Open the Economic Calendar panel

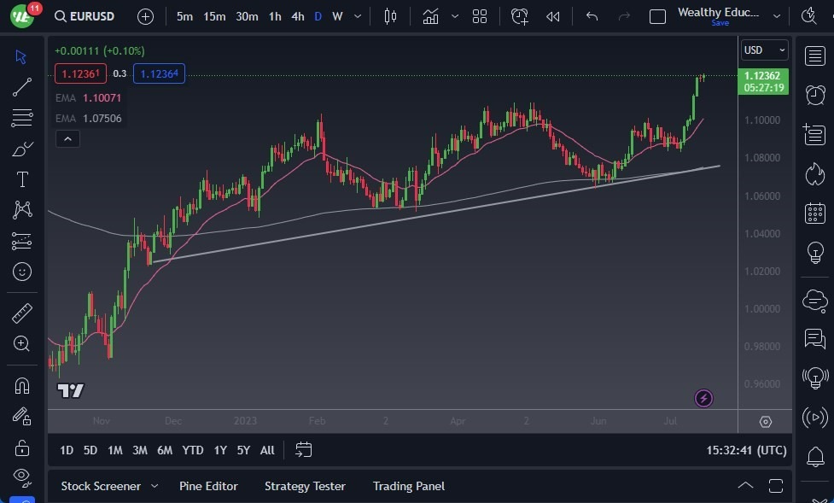[x=815, y=213]
